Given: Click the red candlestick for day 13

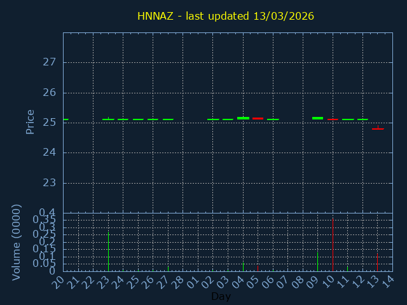Looking at the screenshot, I should [x=378, y=128].
